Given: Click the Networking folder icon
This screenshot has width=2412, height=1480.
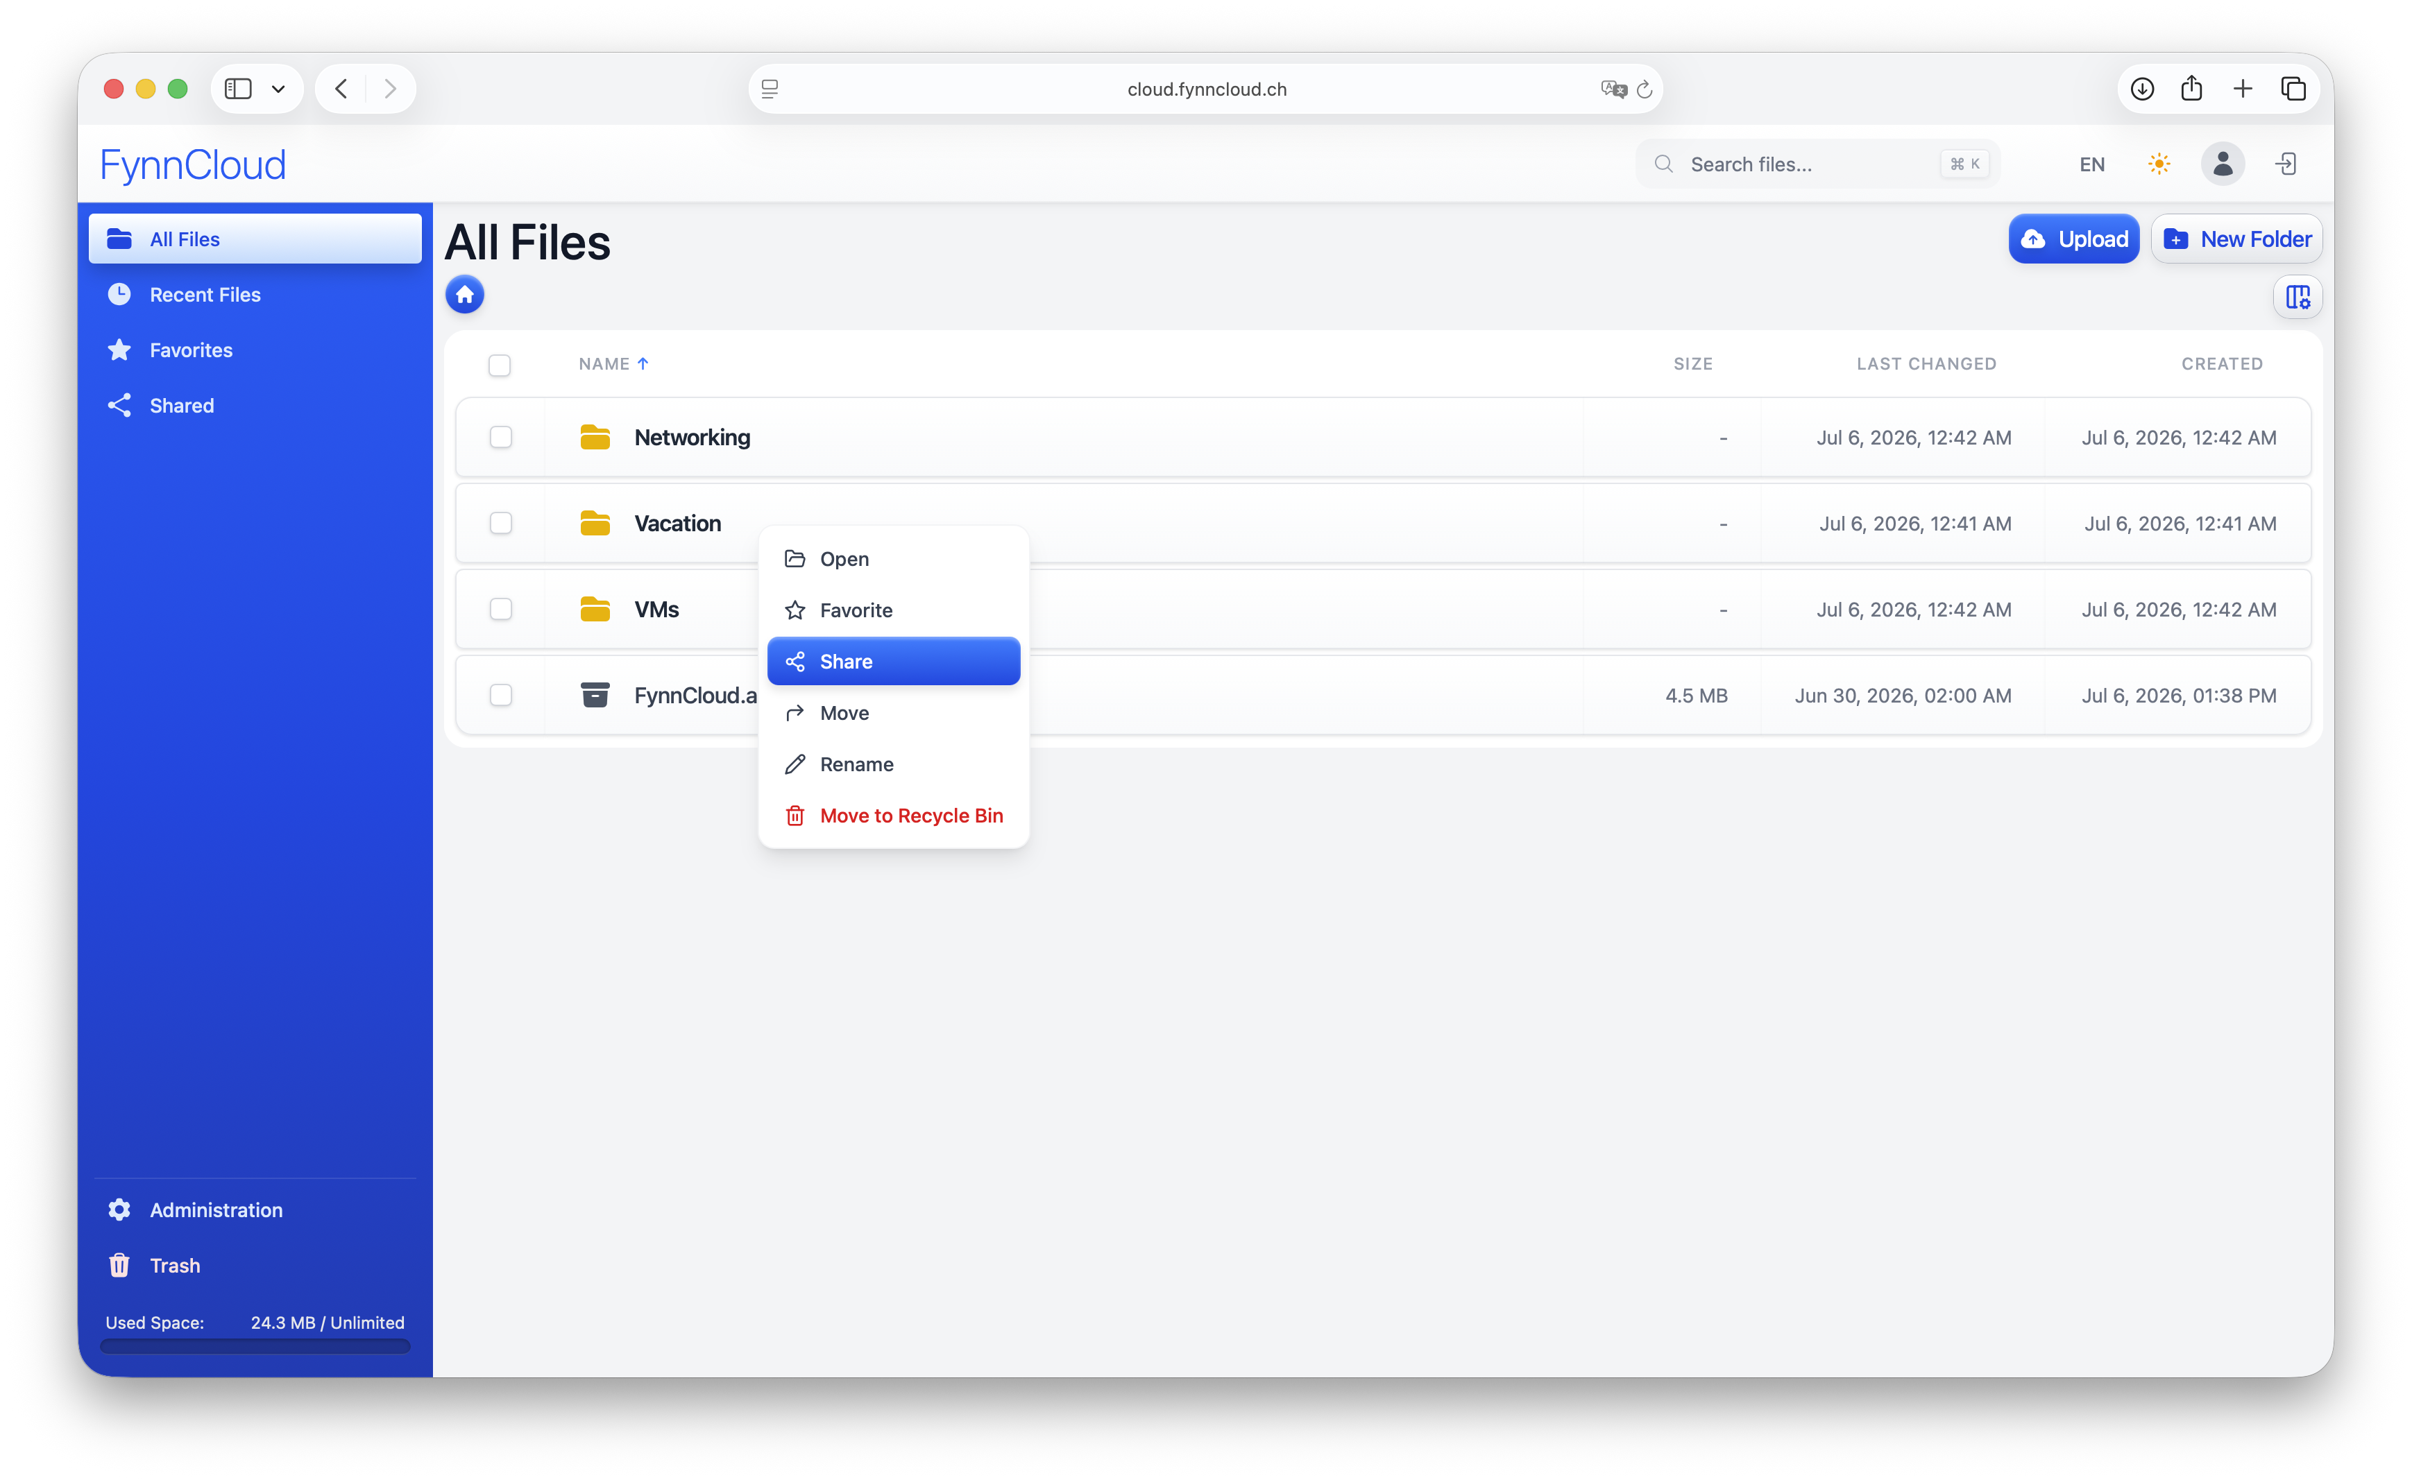Looking at the screenshot, I should tap(595, 438).
